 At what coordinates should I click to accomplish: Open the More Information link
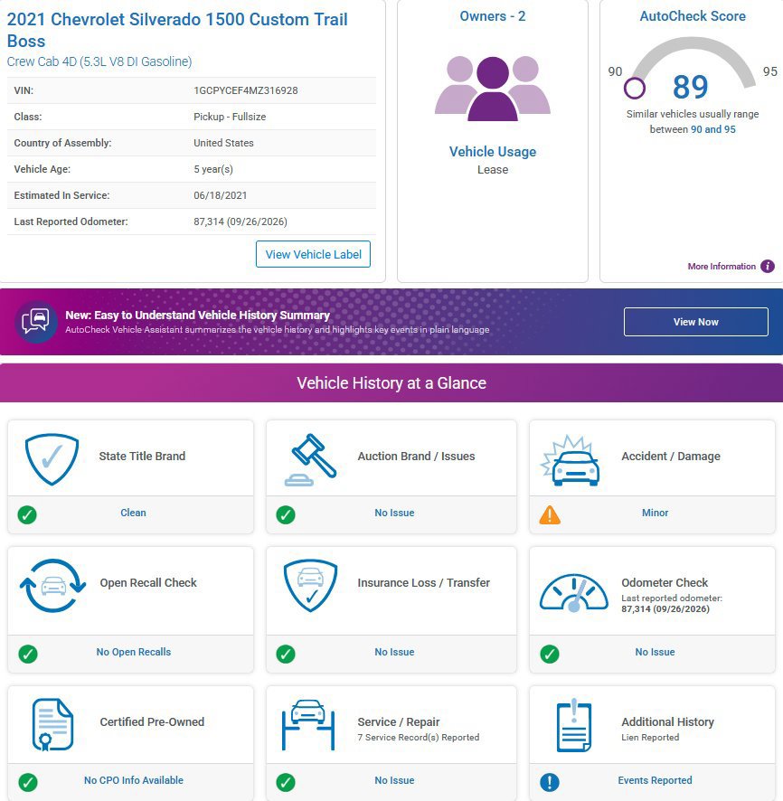coord(722,266)
